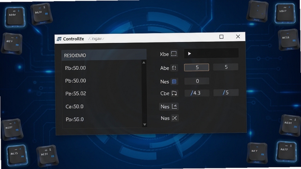301x169 pixels.
Task: Click the second Abe field showing 5
Action: point(226,67)
